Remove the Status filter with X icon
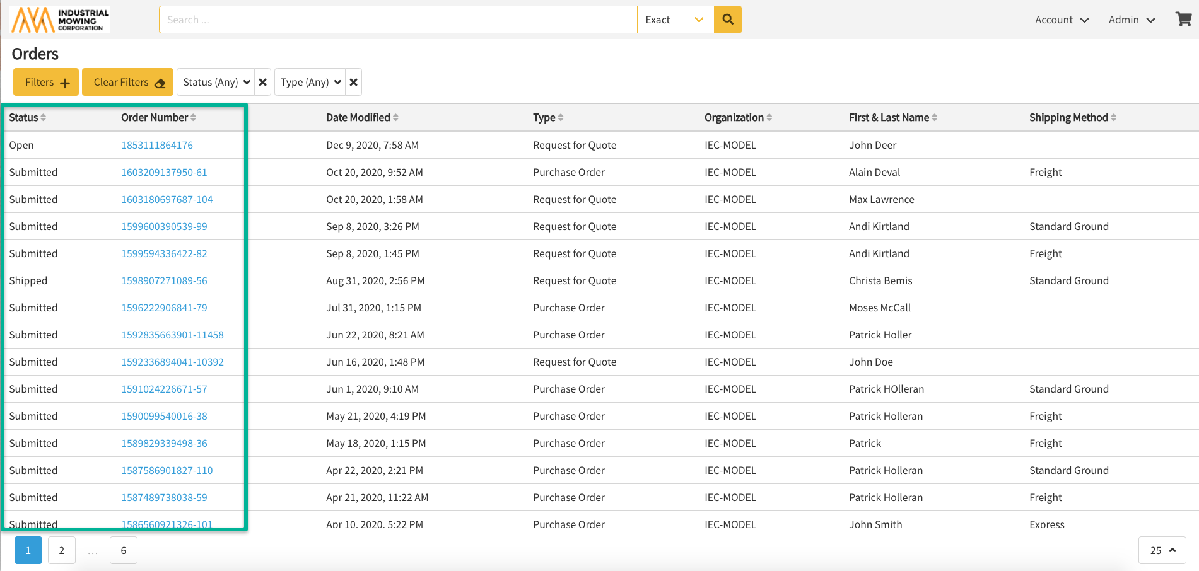 coord(263,82)
